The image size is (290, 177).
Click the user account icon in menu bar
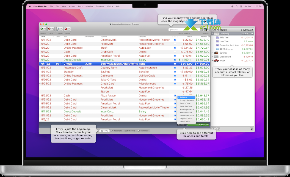232,6
